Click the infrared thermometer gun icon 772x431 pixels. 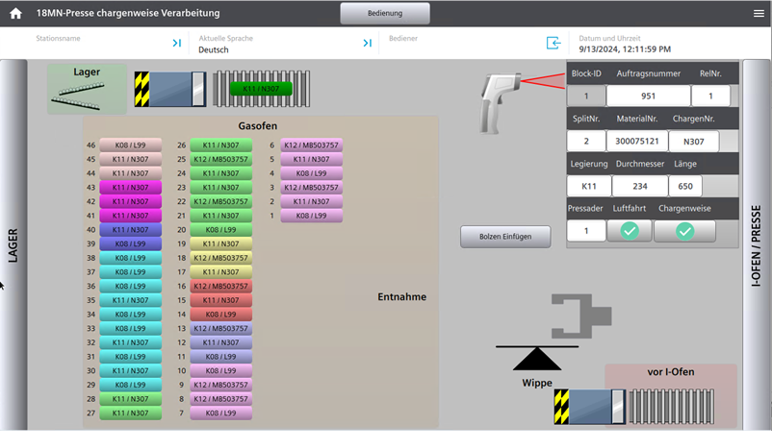[494, 102]
